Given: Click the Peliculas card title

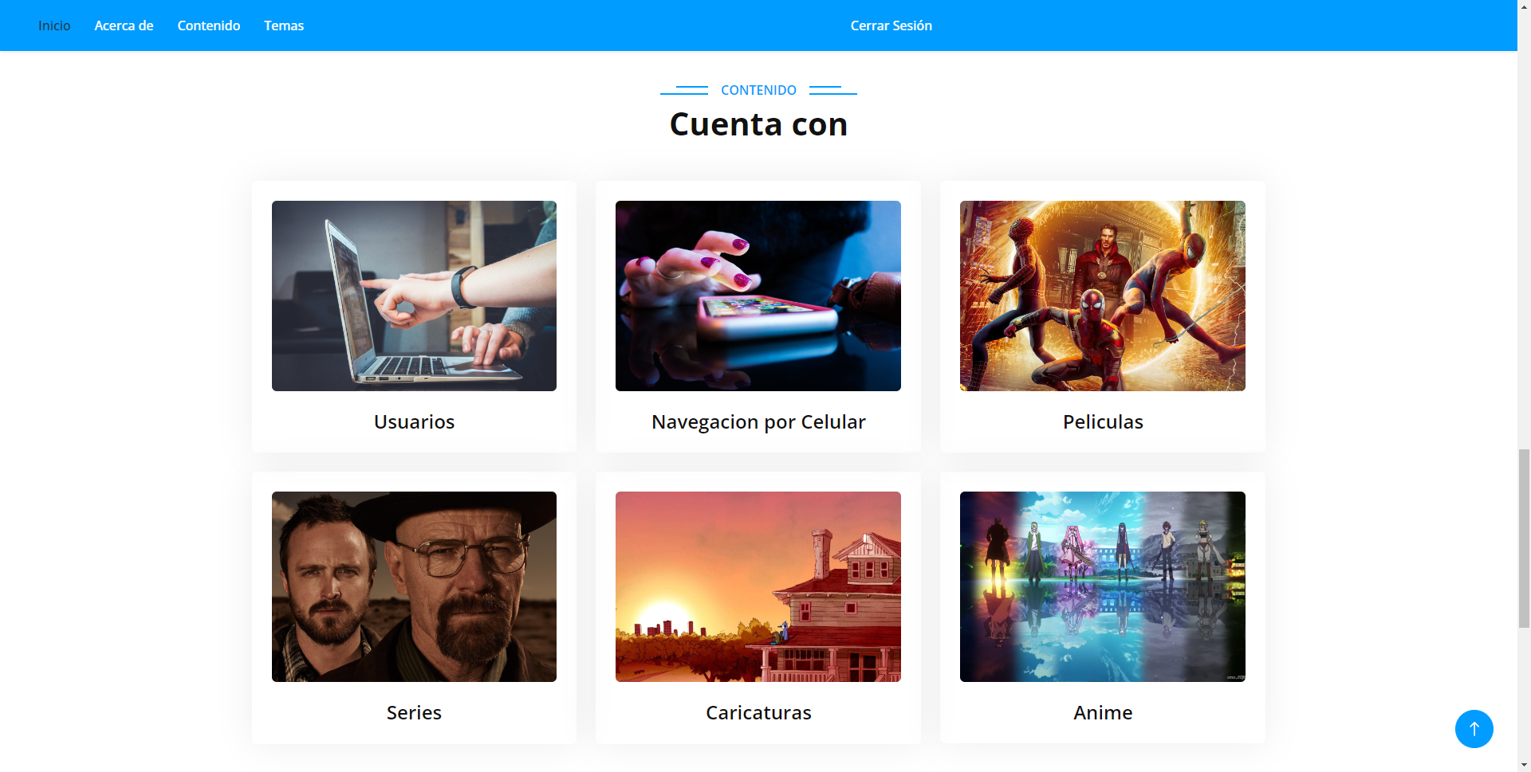Looking at the screenshot, I should tap(1102, 421).
